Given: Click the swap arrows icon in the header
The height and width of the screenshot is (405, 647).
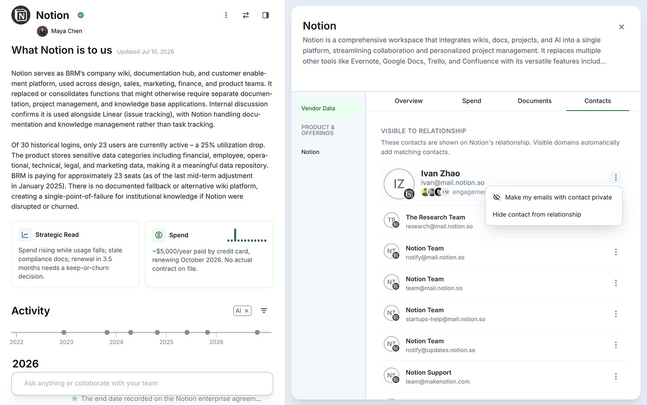Looking at the screenshot, I should coord(246,15).
